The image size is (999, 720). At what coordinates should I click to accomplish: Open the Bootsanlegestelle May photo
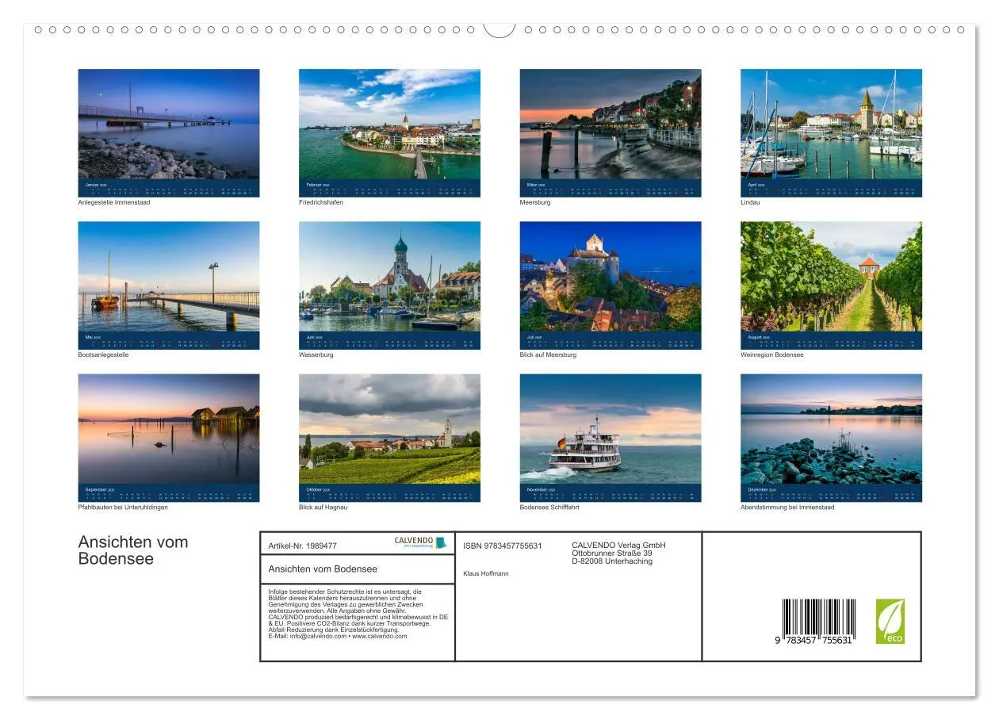[x=168, y=276]
